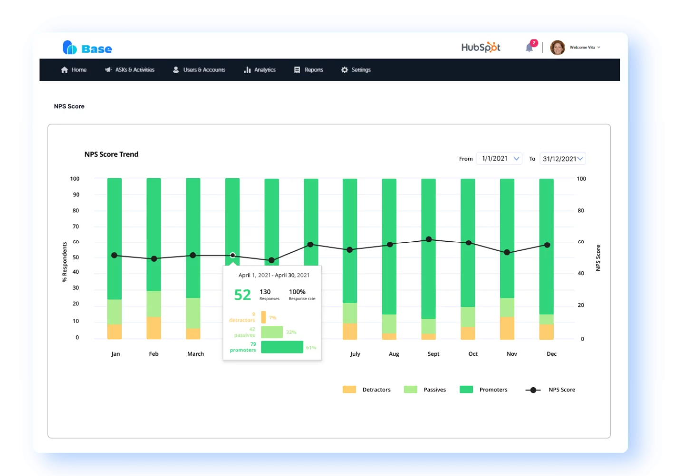Open the To date dropdown showing 31/12/2021
Screen dimensions: 684x476
coord(562,158)
